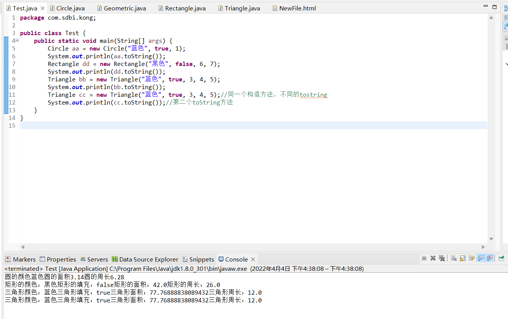
Task: Click console output line starting '矩形的颜色'
Action: [x=113, y=285]
